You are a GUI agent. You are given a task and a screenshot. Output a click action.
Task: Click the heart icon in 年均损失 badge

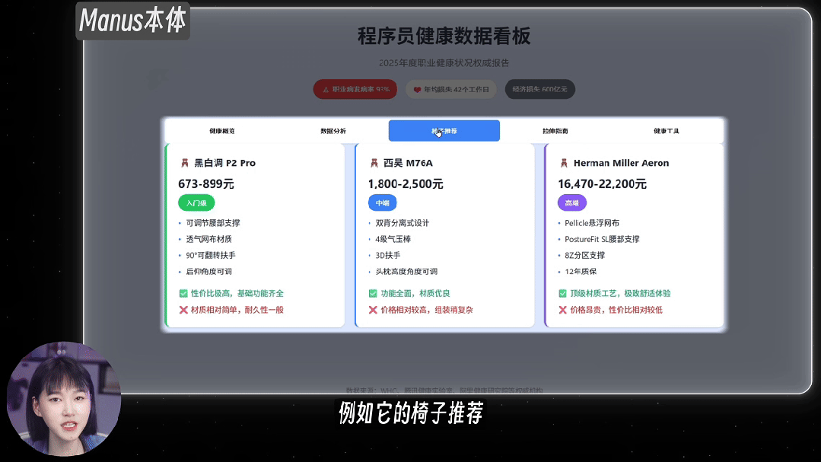tap(417, 90)
